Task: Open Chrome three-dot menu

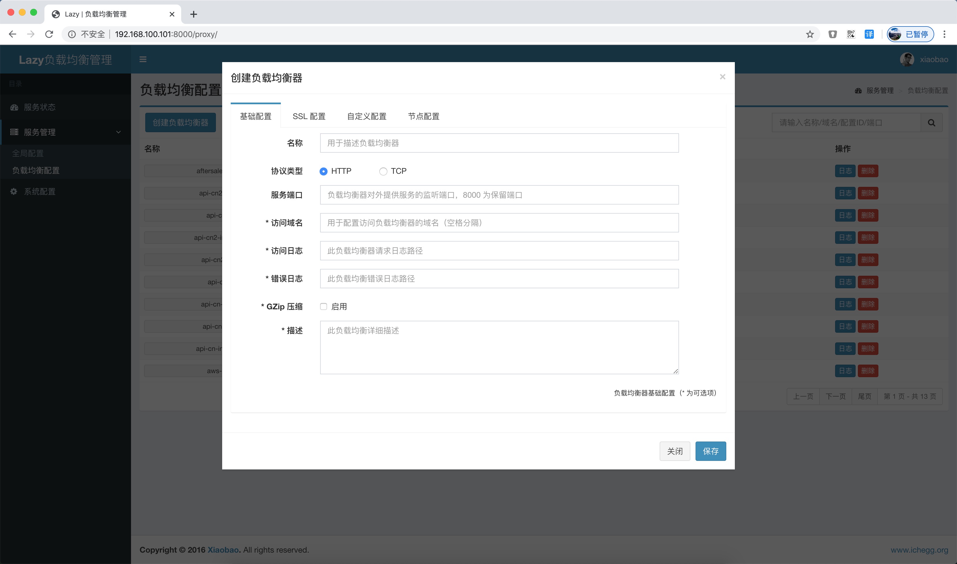Action: pos(944,34)
